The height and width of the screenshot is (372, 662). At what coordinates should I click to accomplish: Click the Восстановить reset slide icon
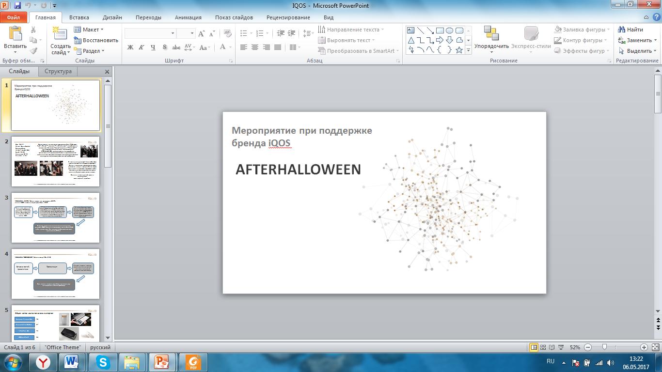click(78, 40)
